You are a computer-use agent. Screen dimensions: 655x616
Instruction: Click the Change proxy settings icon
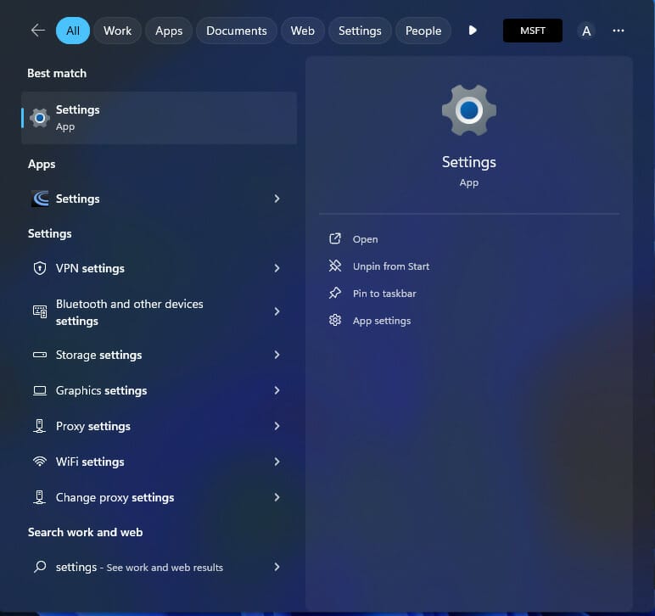click(x=40, y=497)
